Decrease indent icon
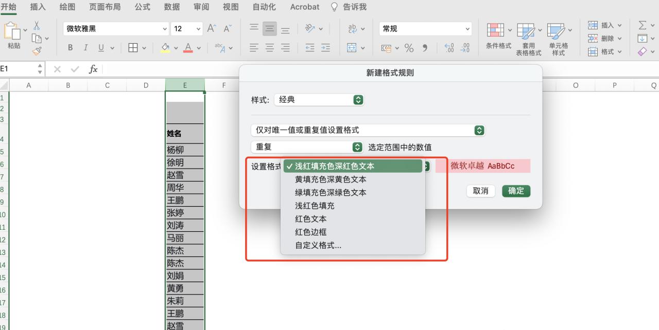 pyautogui.click(x=310, y=48)
